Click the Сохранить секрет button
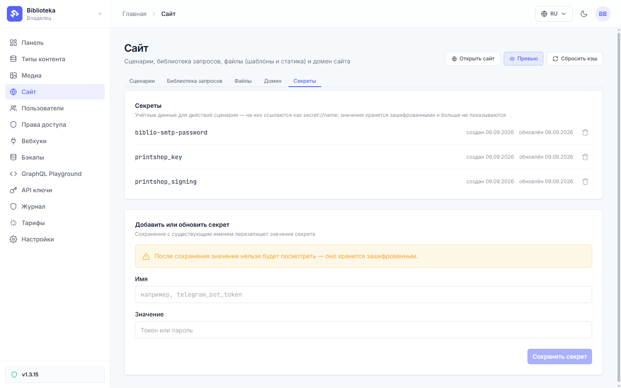 [x=560, y=357]
